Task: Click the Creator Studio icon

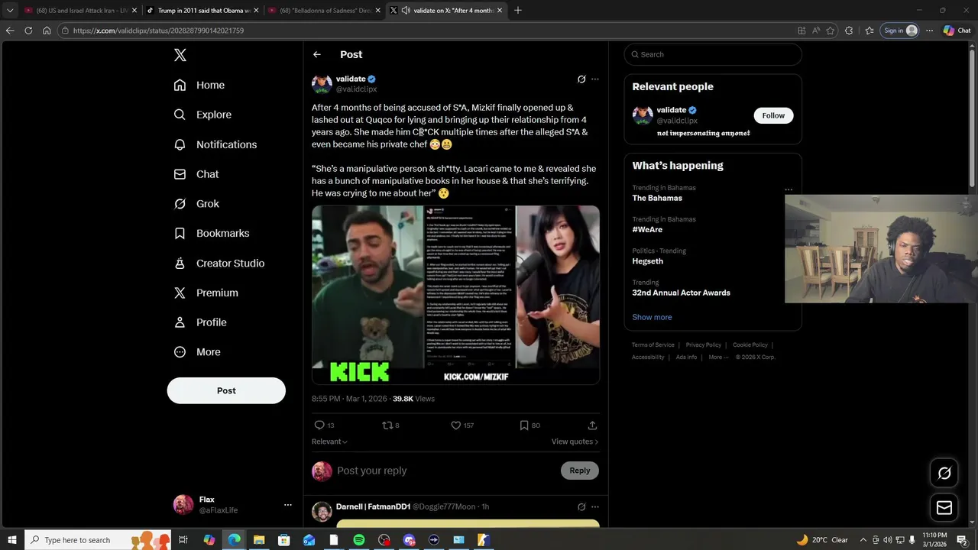Action: [180, 263]
